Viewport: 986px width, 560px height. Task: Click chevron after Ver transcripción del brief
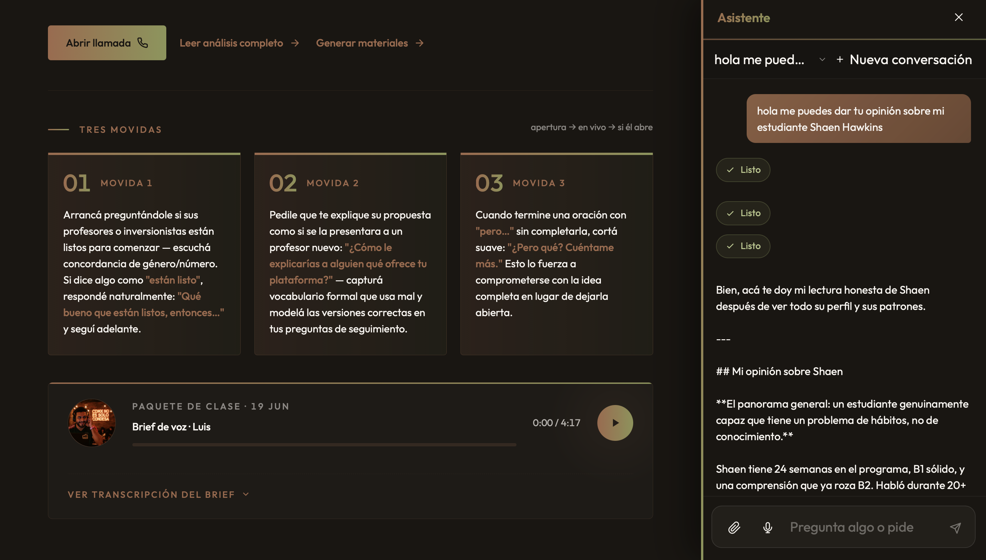point(246,495)
